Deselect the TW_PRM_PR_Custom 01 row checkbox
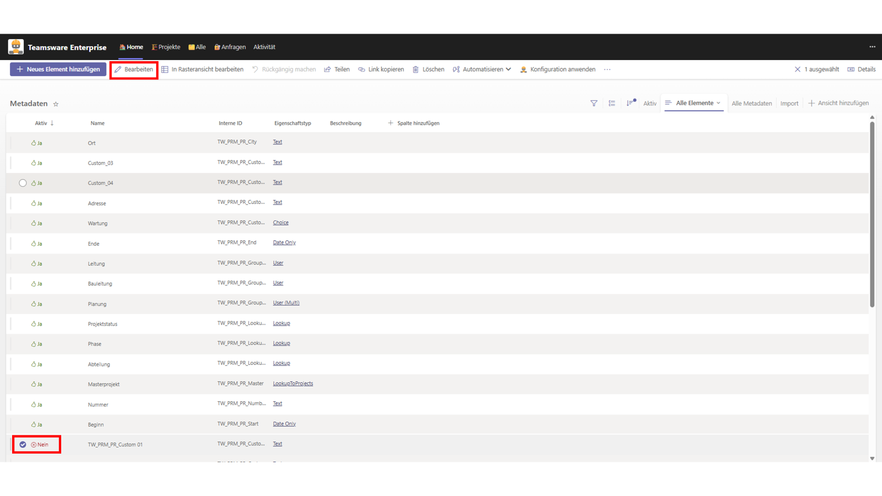882x496 pixels. (23, 444)
